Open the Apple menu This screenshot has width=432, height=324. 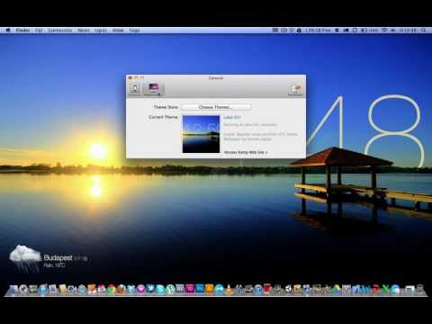pyautogui.click(x=8, y=31)
